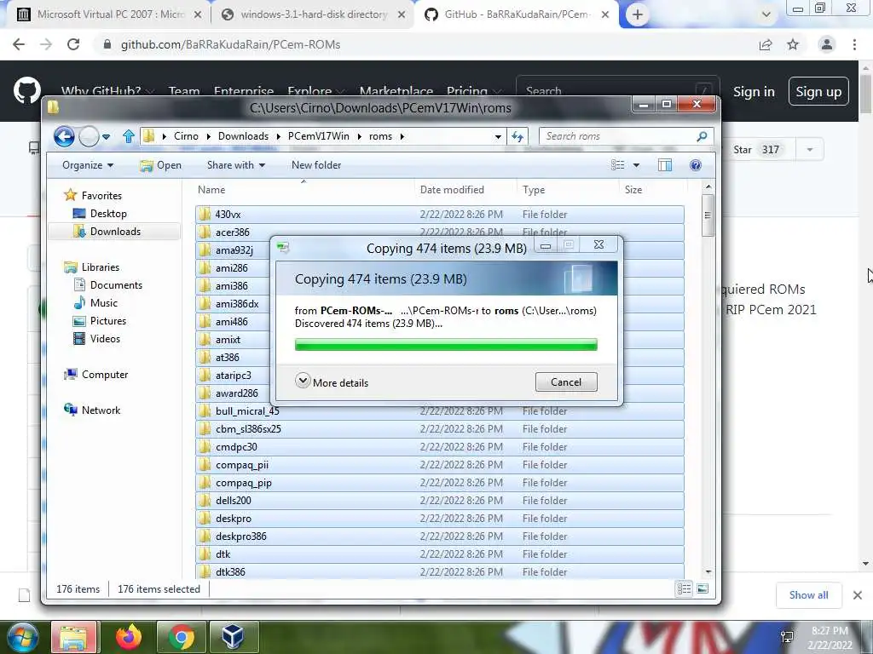Click New folder in the toolbar
Viewport: 873px width, 654px height.
pos(316,165)
